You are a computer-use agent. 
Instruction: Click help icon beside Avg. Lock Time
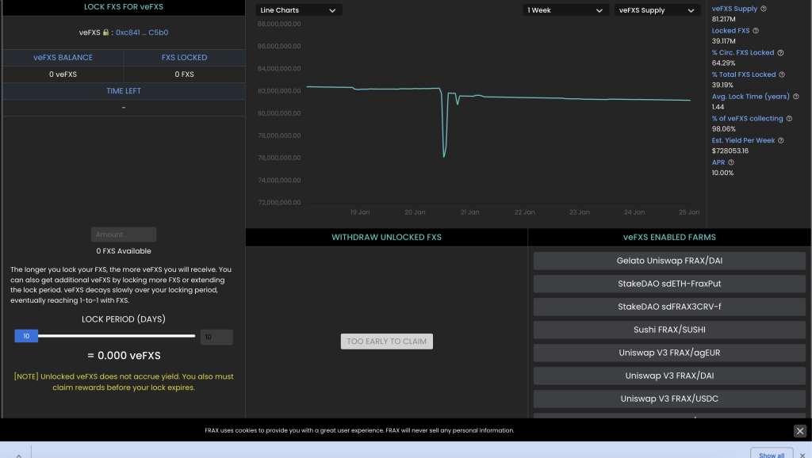pyautogui.click(x=796, y=97)
